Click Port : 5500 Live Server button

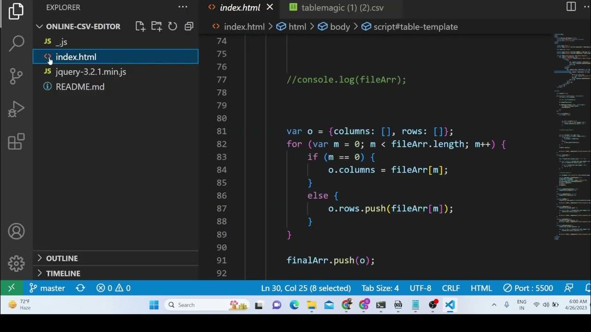(528, 288)
